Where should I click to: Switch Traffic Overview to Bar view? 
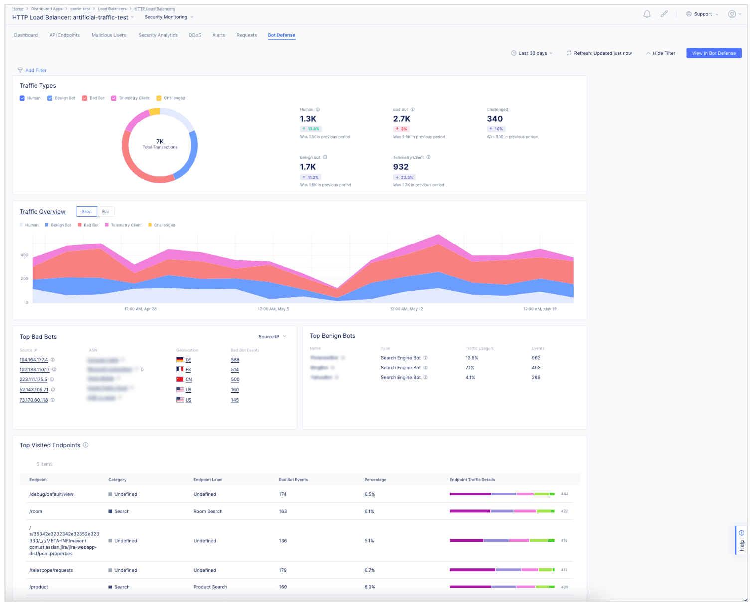pyautogui.click(x=106, y=212)
